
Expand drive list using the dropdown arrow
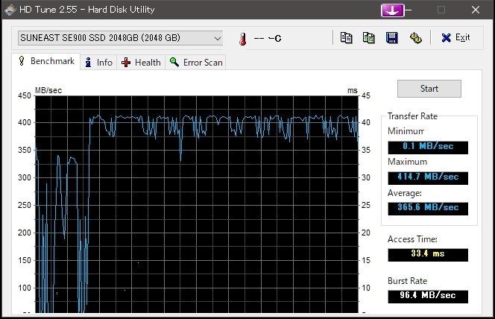(x=217, y=39)
